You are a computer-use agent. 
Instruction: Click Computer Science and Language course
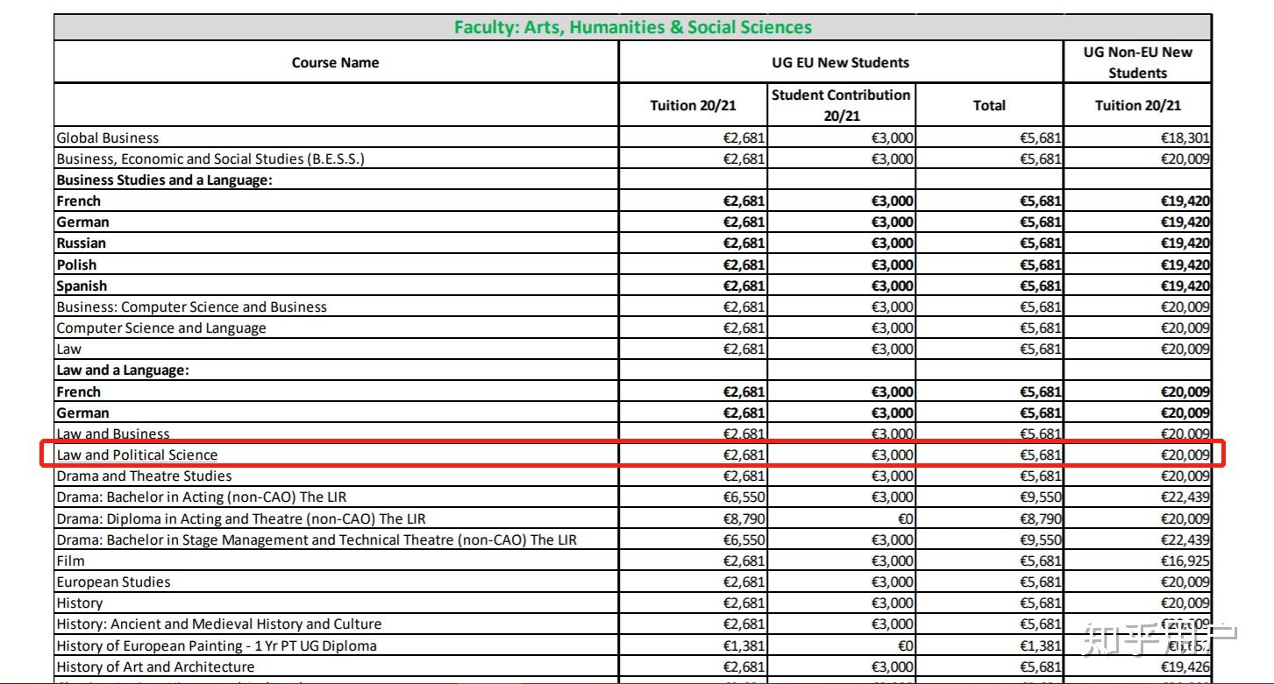click(161, 328)
